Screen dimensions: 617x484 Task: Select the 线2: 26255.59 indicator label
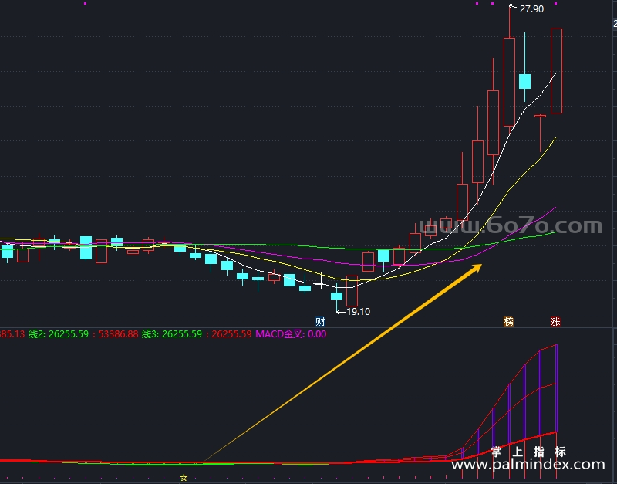(59, 334)
